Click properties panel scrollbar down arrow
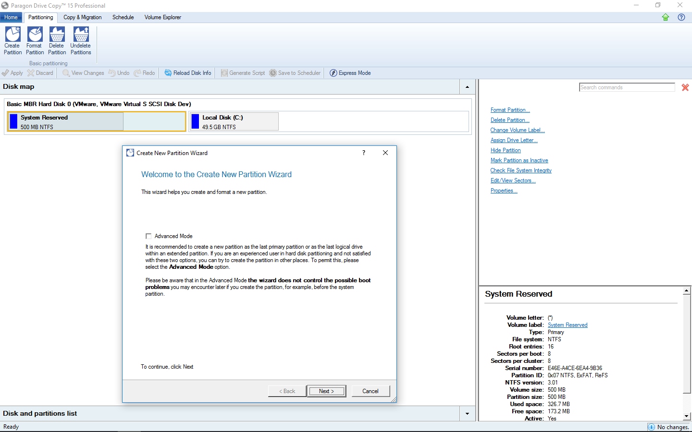The height and width of the screenshot is (432, 692). point(687,417)
